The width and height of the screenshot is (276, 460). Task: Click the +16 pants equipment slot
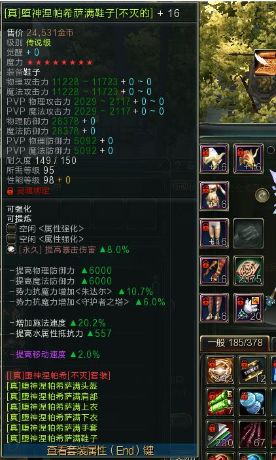[x=215, y=233]
